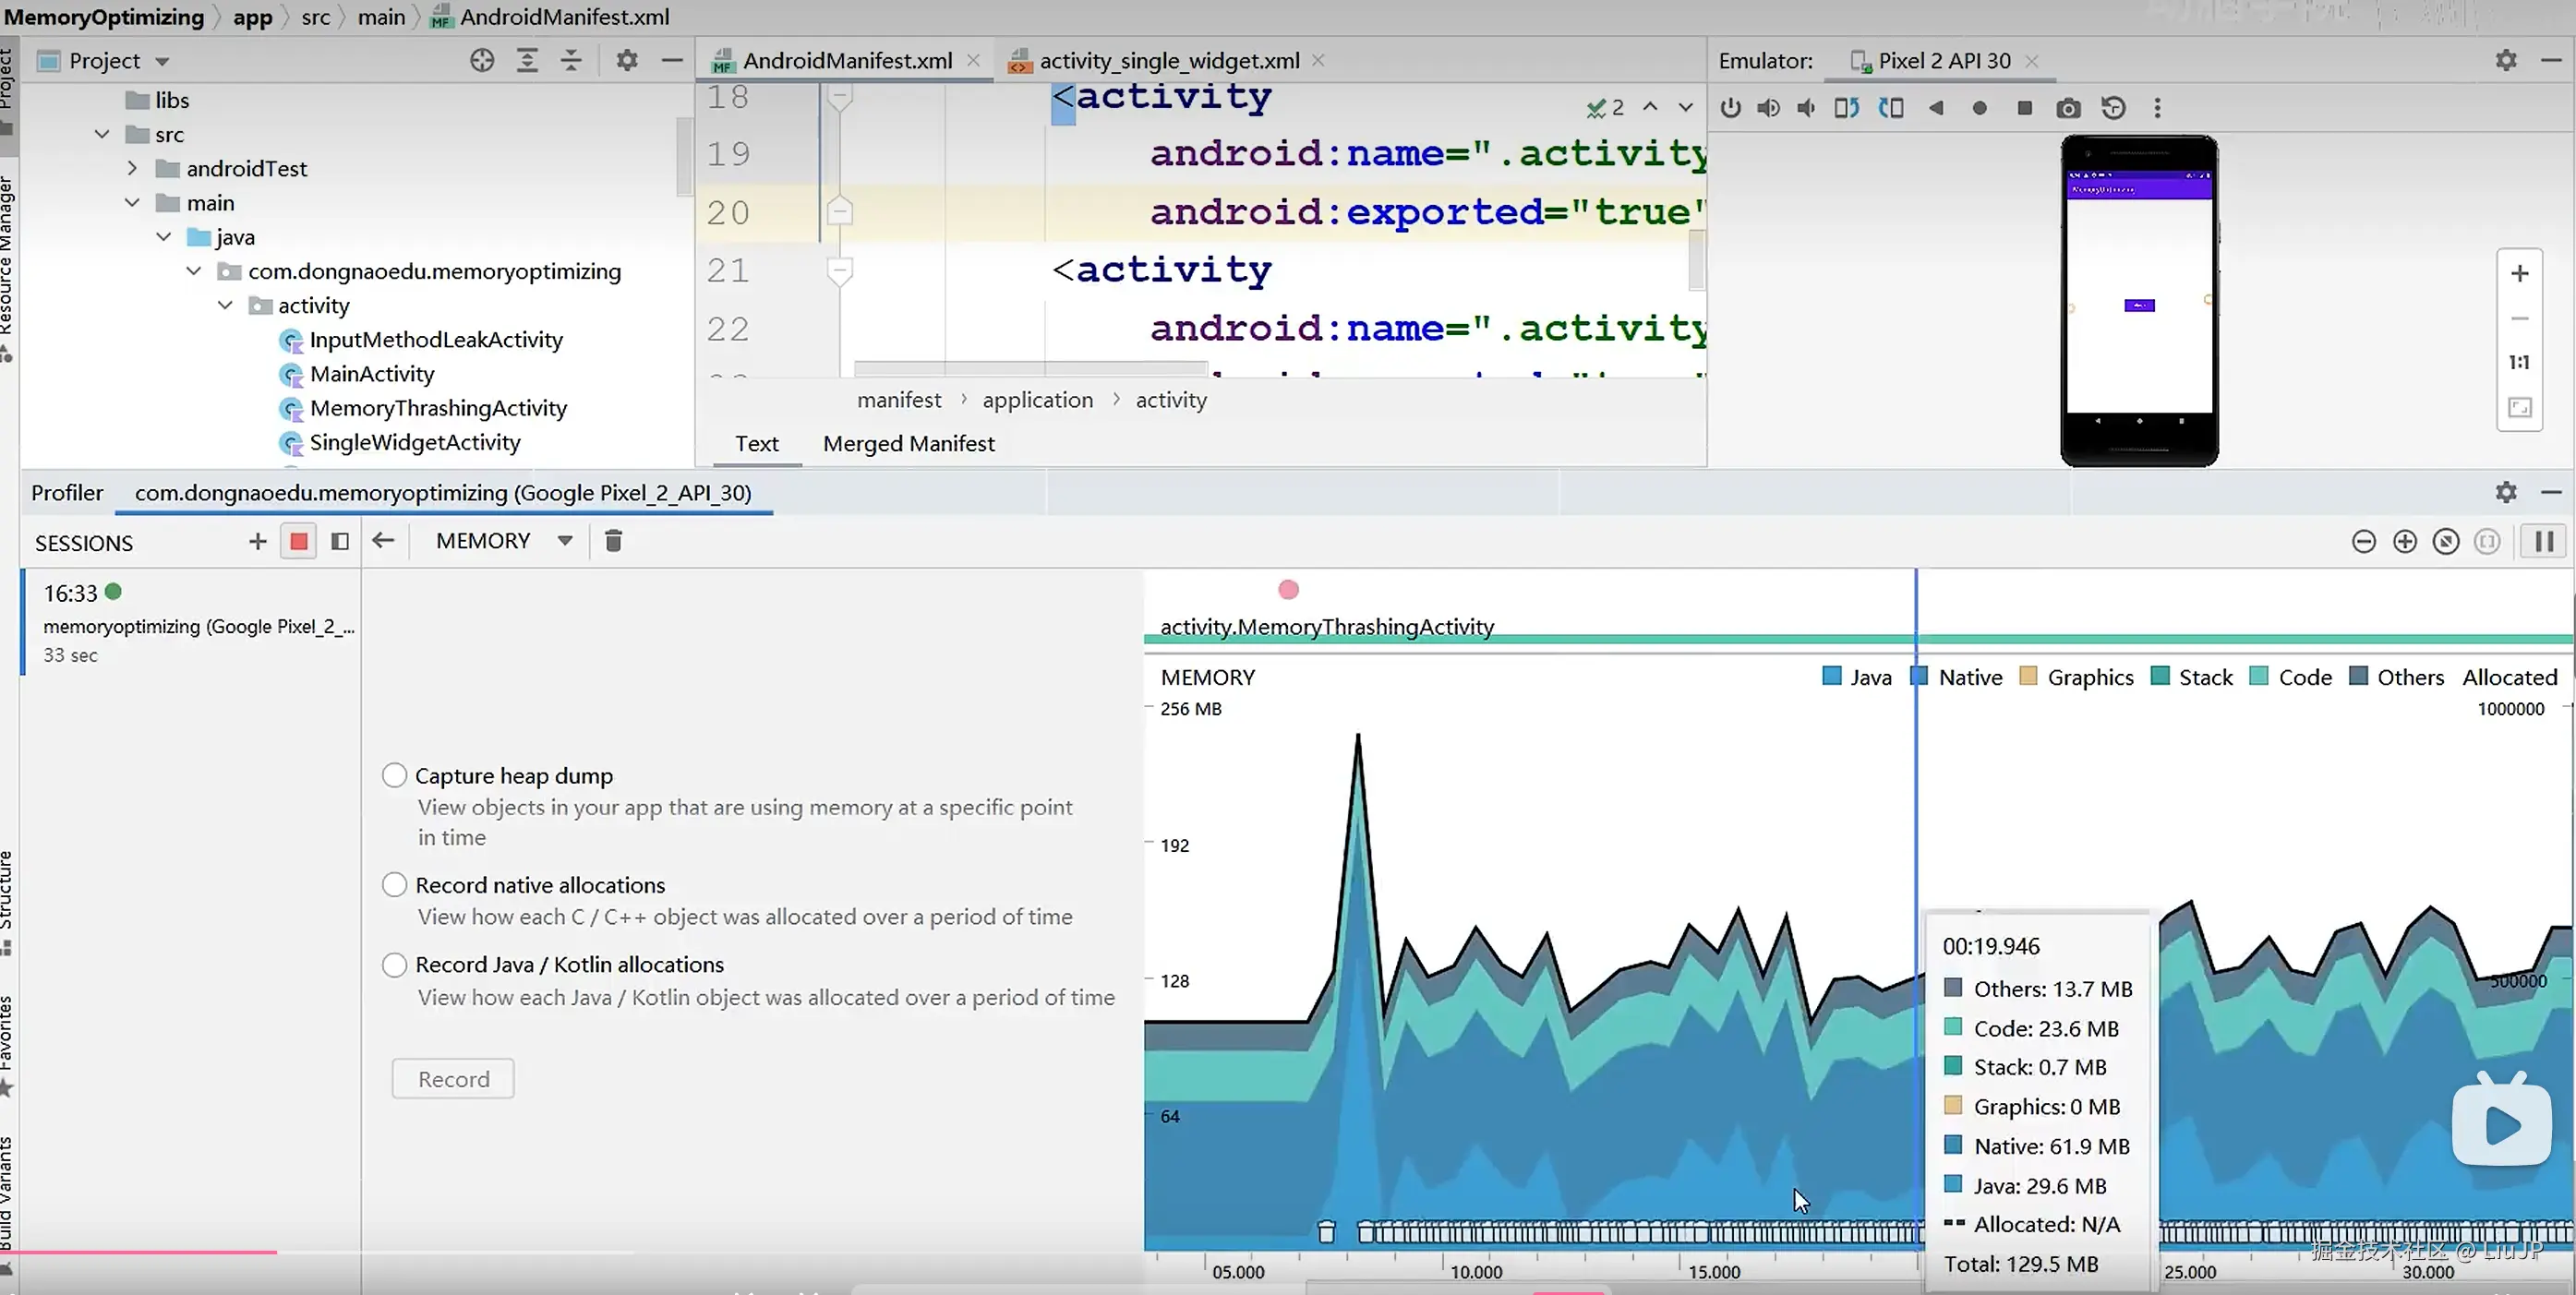Stop the current profiling session
The width and height of the screenshot is (2576, 1295).
tap(298, 541)
